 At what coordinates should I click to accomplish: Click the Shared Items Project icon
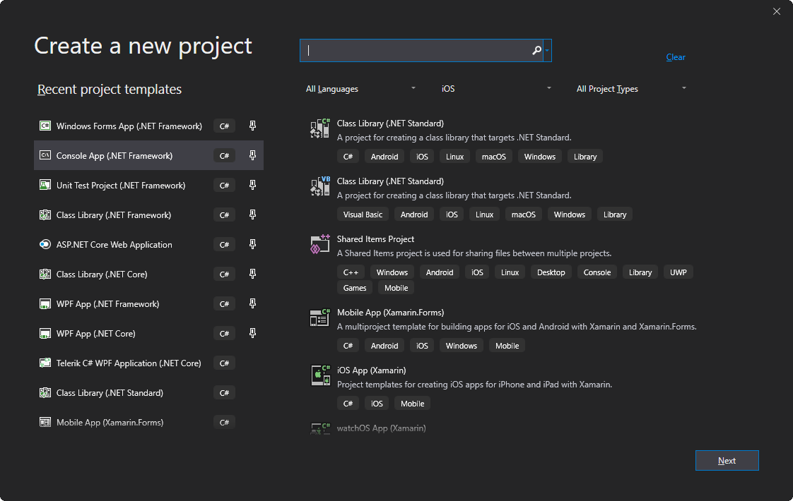[320, 244]
